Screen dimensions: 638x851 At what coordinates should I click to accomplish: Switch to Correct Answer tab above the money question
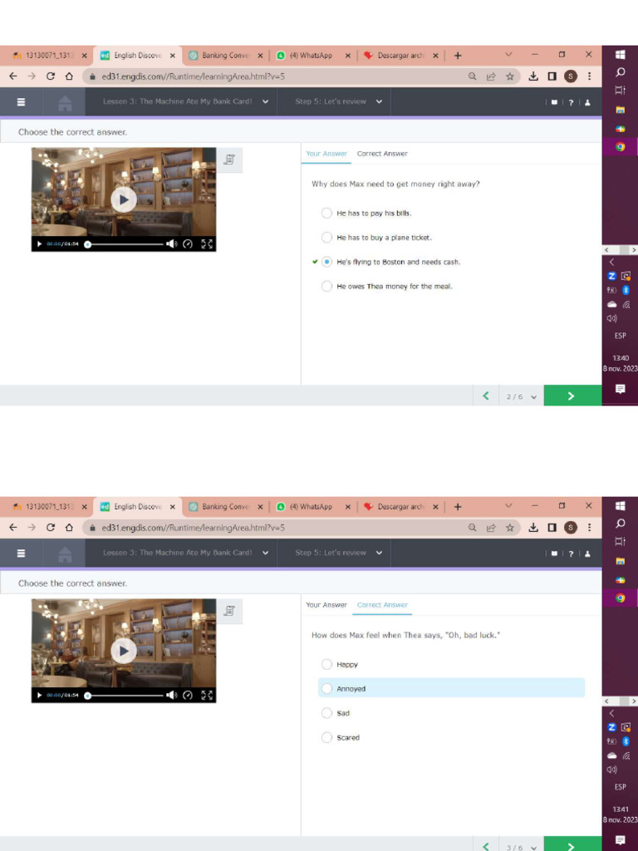[382, 154]
